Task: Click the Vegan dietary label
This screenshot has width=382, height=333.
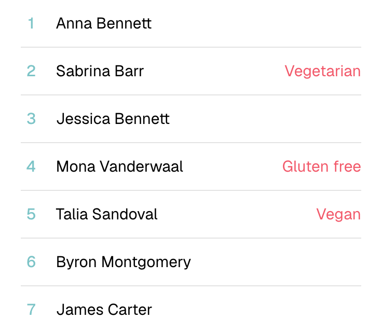Action: [338, 215]
